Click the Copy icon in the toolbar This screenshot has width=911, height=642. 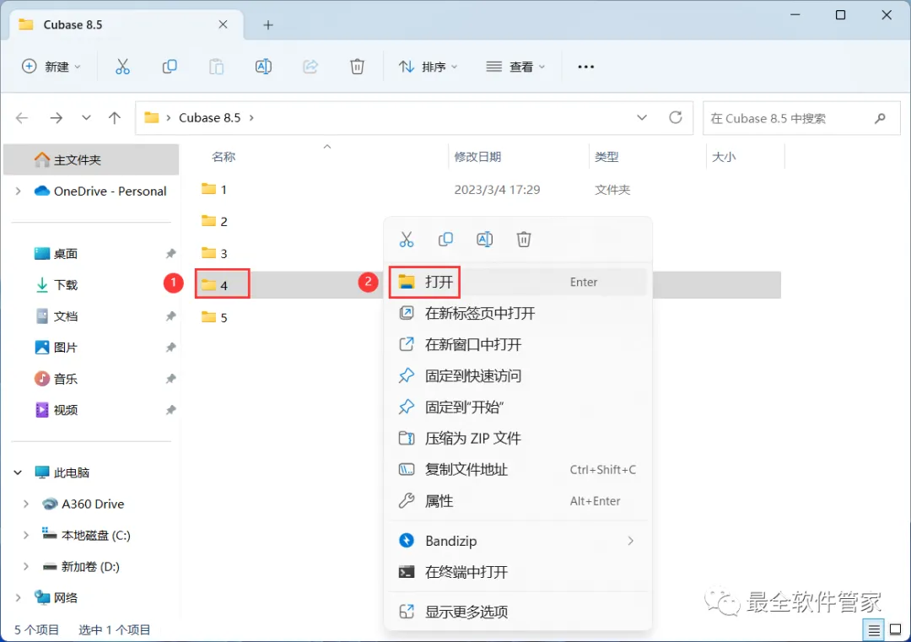[169, 67]
